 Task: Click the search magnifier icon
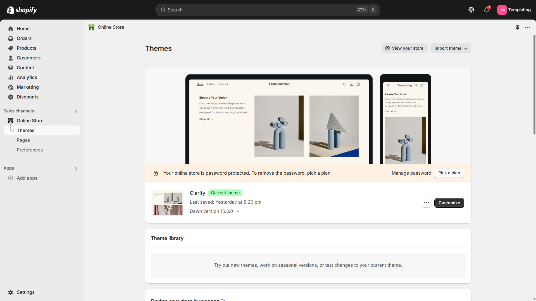[163, 10]
